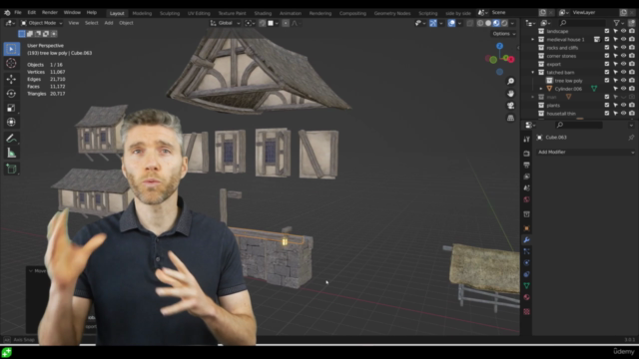Hide rocks and cliffs with eye icon
This screenshot has width=639, height=359.
tap(623, 48)
